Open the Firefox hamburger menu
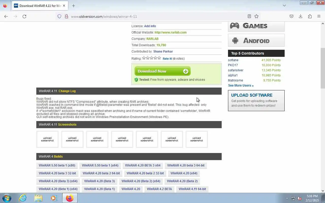 coord(319,16)
